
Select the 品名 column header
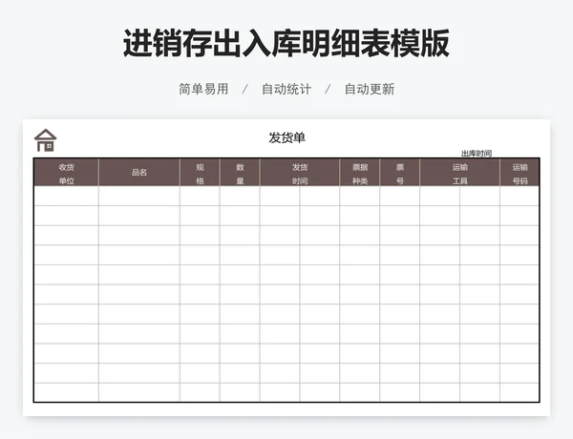coord(139,173)
